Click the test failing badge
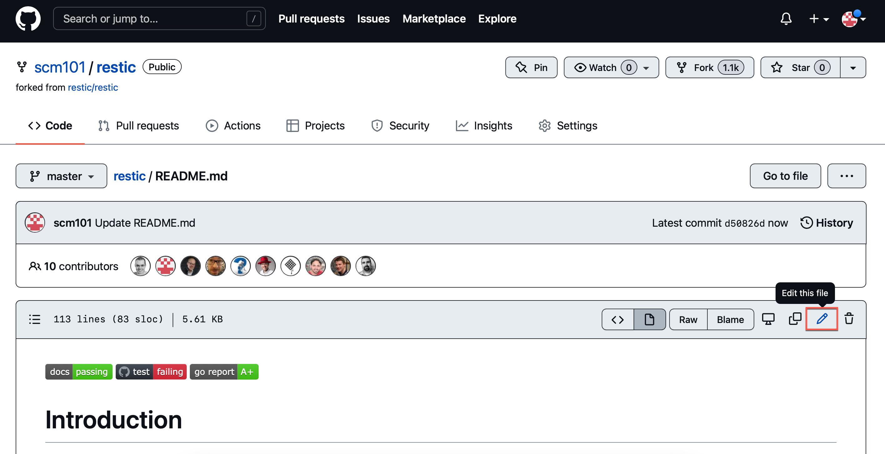Viewport: 885px width, 454px height. tap(151, 371)
